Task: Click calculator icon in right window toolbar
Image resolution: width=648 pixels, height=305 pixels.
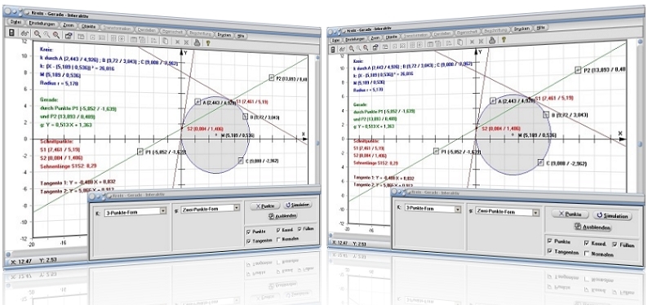Action: (334, 49)
